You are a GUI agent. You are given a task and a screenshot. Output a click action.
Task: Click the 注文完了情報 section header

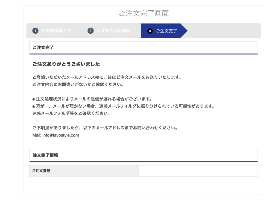(144, 155)
